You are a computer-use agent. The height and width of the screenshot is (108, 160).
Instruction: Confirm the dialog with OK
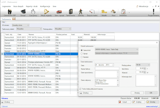[x=151, y=93]
